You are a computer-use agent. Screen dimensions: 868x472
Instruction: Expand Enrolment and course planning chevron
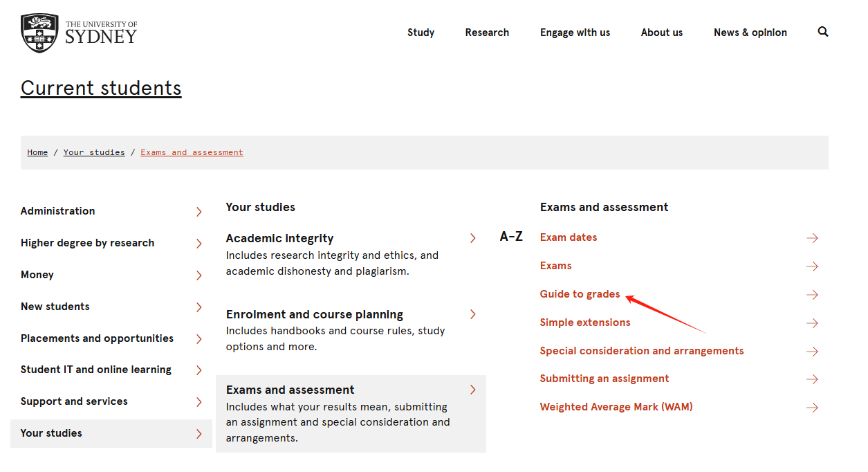pos(472,314)
